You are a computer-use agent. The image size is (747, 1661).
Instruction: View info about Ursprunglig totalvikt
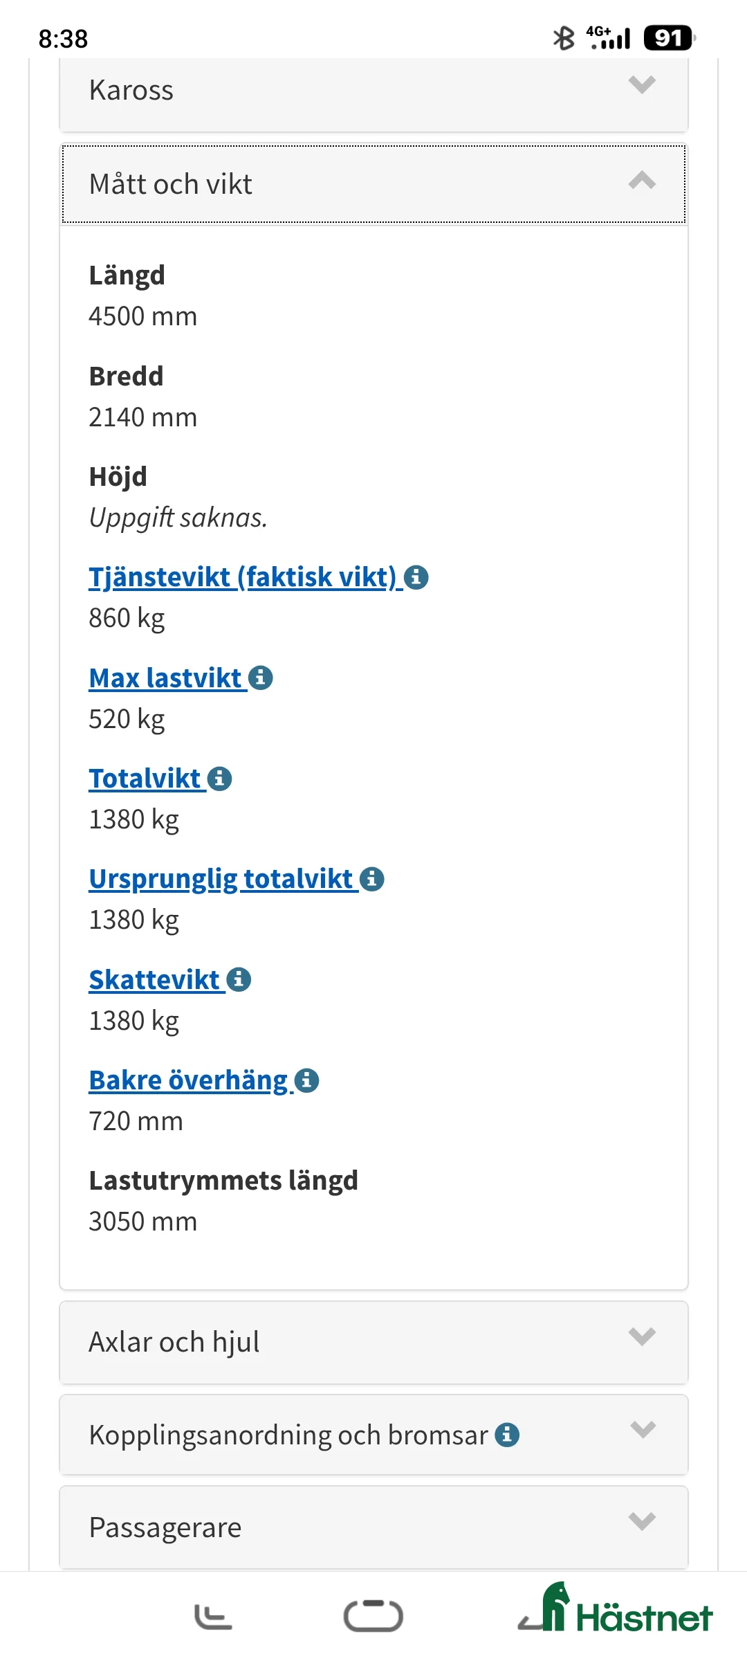(x=372, y=879)
